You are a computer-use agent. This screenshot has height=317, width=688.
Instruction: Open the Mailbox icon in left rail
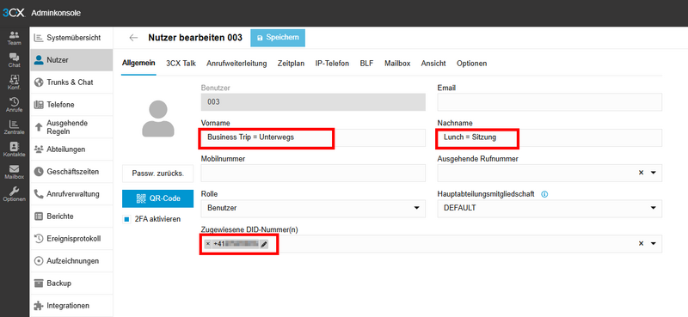coord(14,173)
